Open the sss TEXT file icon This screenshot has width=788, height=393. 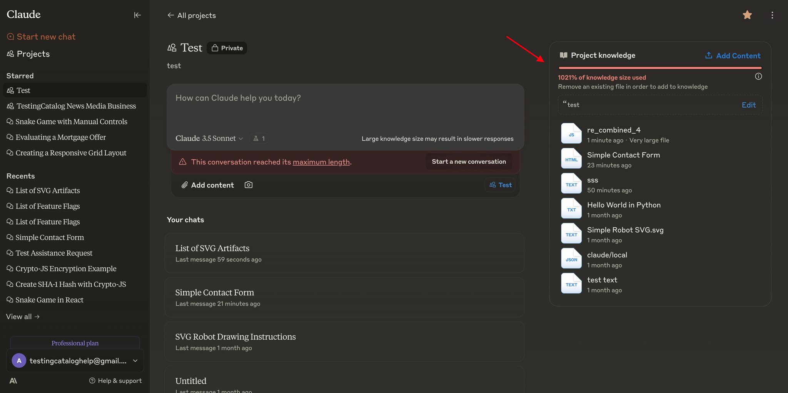(571, 183)
